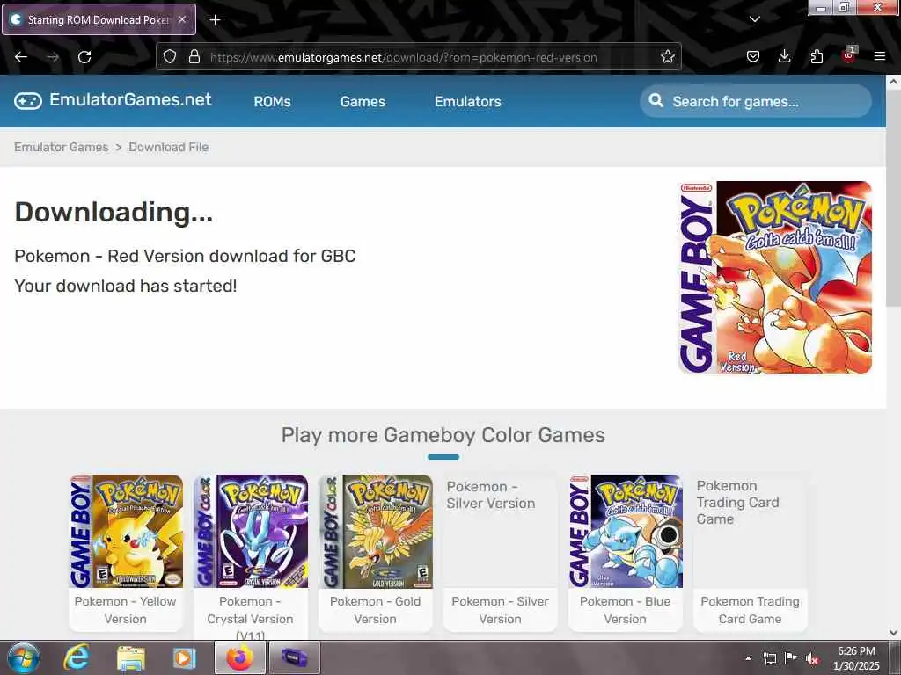Open a new browser tab with plus
This screenshot has height=675, width=901.
[215, 20]
